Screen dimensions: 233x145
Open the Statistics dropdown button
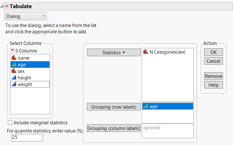(x=114, y=53)
